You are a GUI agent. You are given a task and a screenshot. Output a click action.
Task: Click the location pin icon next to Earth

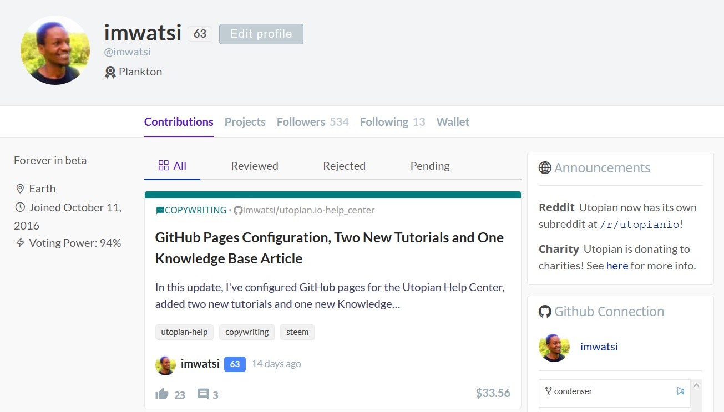pyautogui.click(x=20, y=189)
